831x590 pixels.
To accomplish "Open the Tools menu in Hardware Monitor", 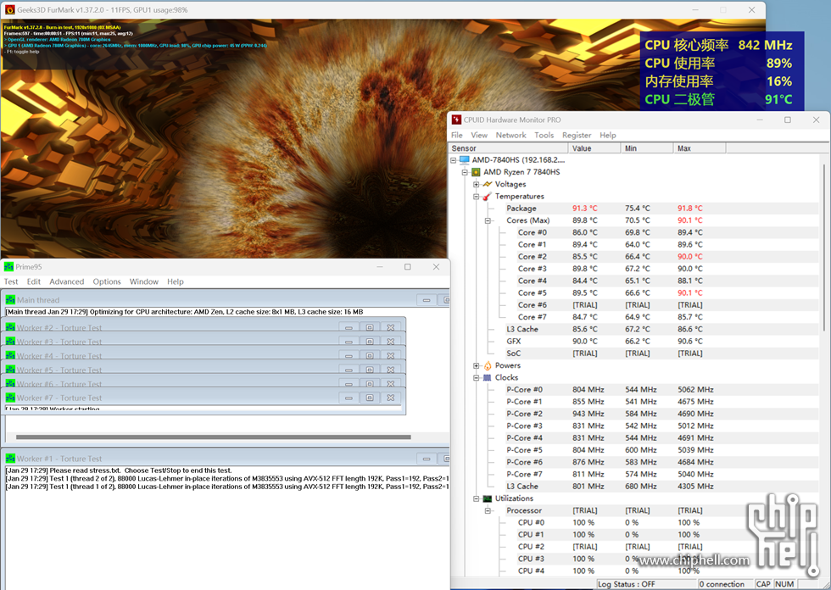I will point(544,135).
